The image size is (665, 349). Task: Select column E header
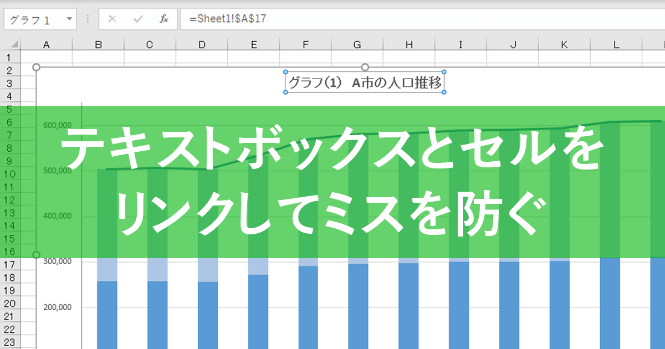(254, 45)
